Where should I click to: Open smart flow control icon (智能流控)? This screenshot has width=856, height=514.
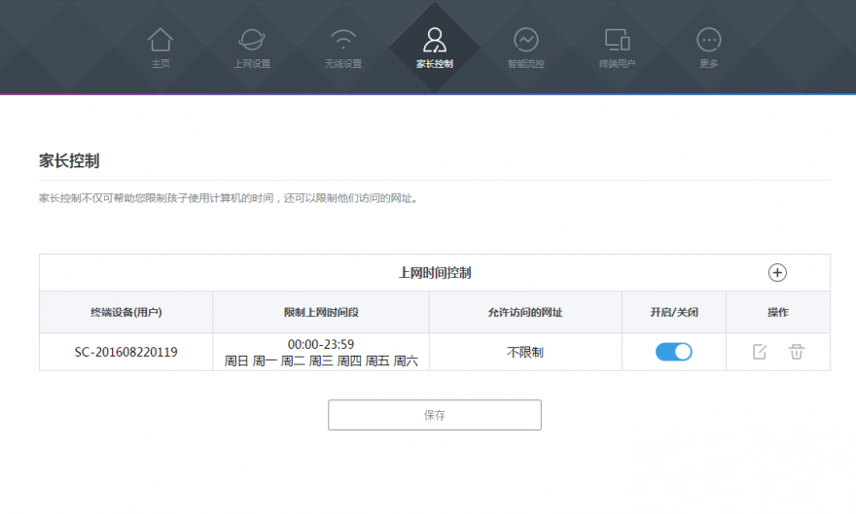pyautogui.click(x=526, y=40)
